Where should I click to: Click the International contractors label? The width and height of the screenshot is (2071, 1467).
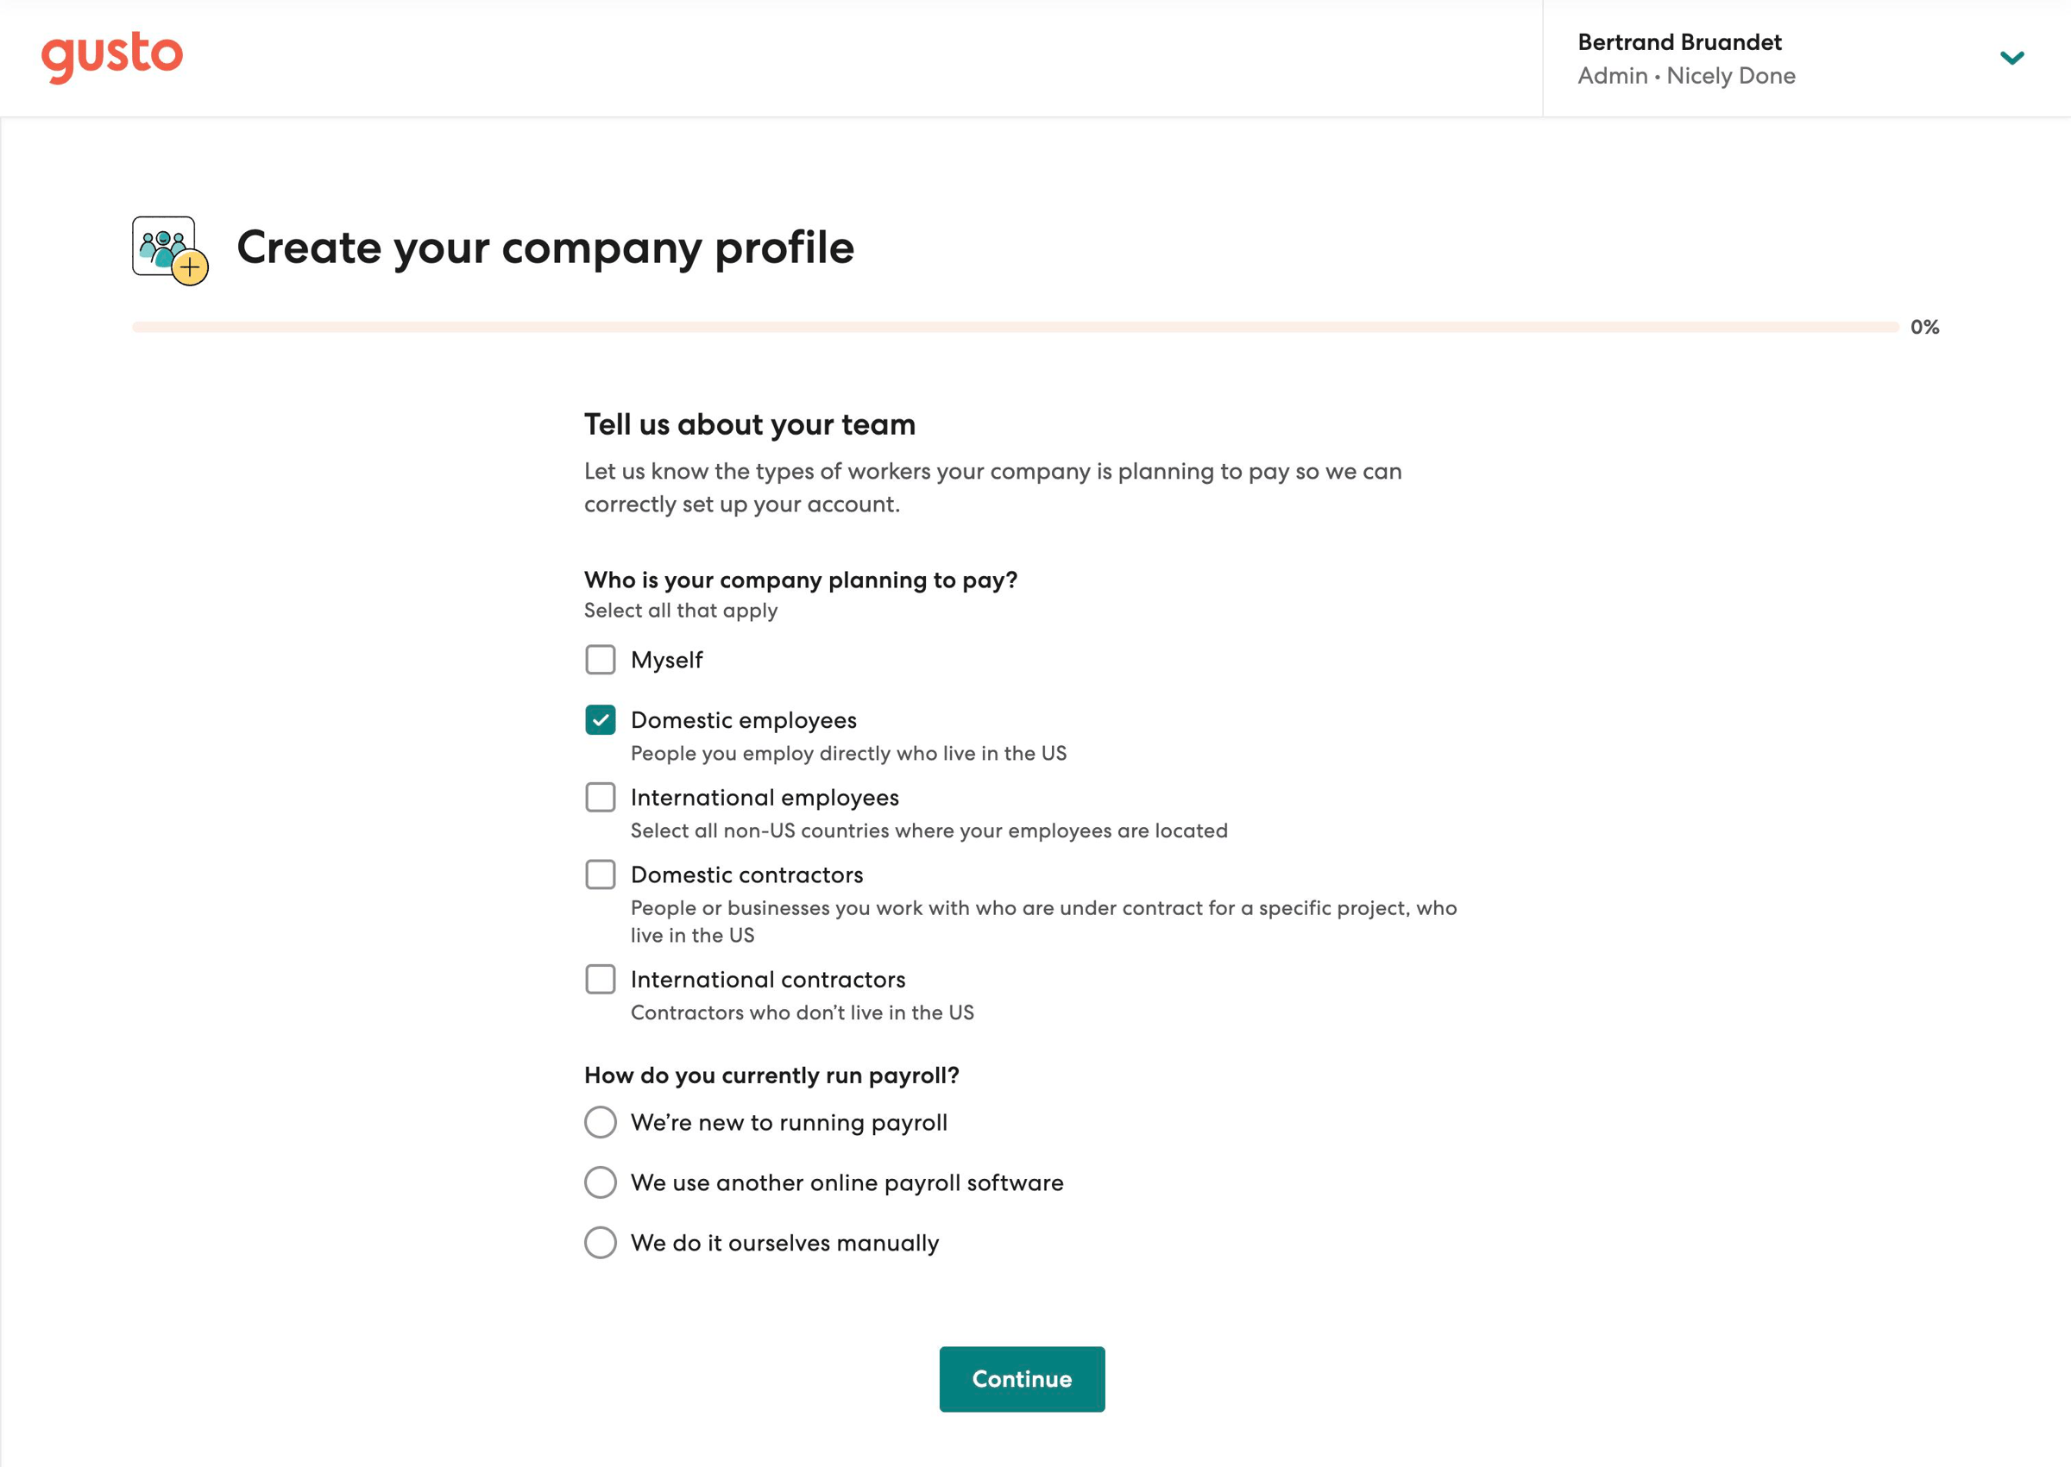pyautogui.click(x=768, y=979)
